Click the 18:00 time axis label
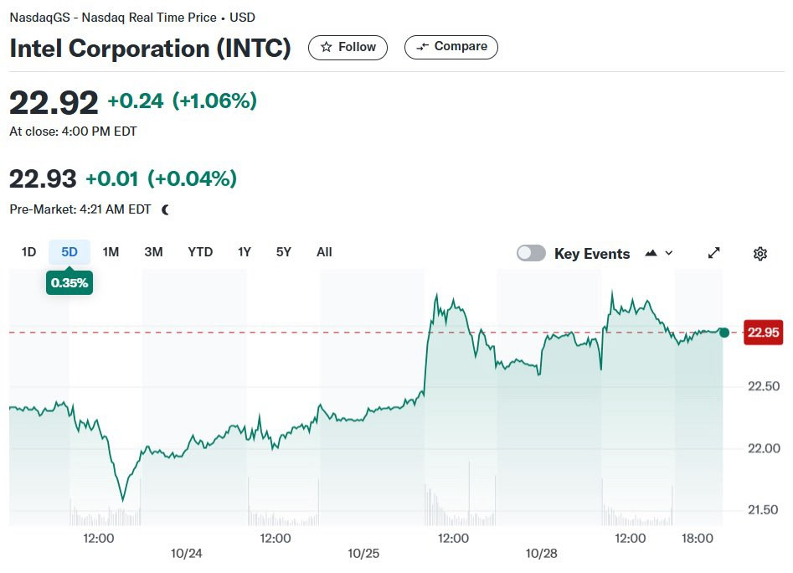 [698, 539]
